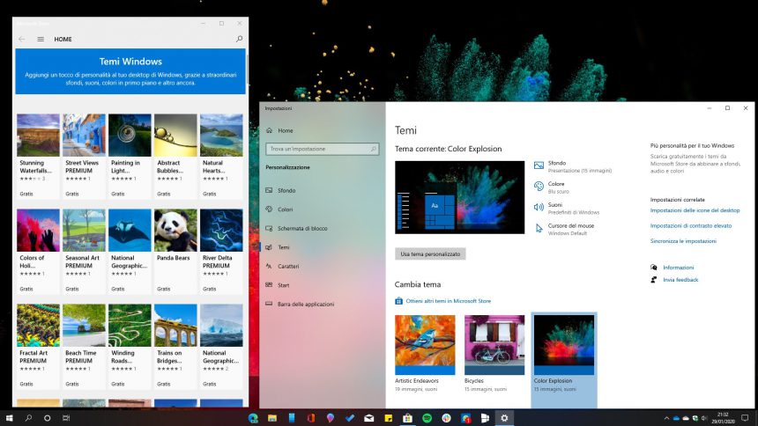Open Task View from the taskbar

pyautogui.click(x=66, y=418)
